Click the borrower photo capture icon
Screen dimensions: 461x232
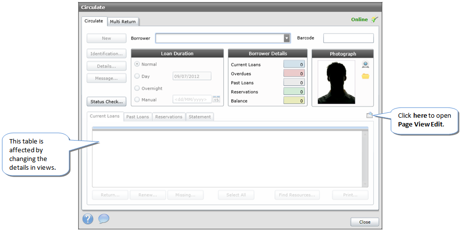point(365,65)
